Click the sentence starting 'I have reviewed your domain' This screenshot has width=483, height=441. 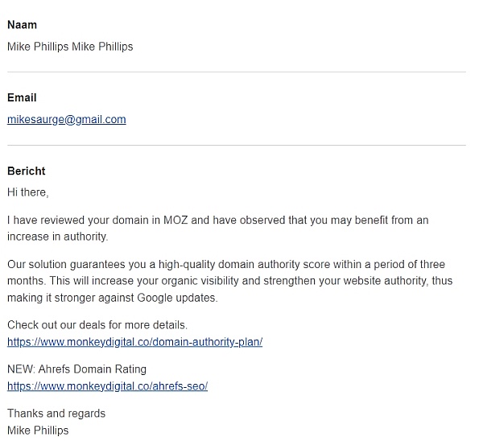coord(218,220)
